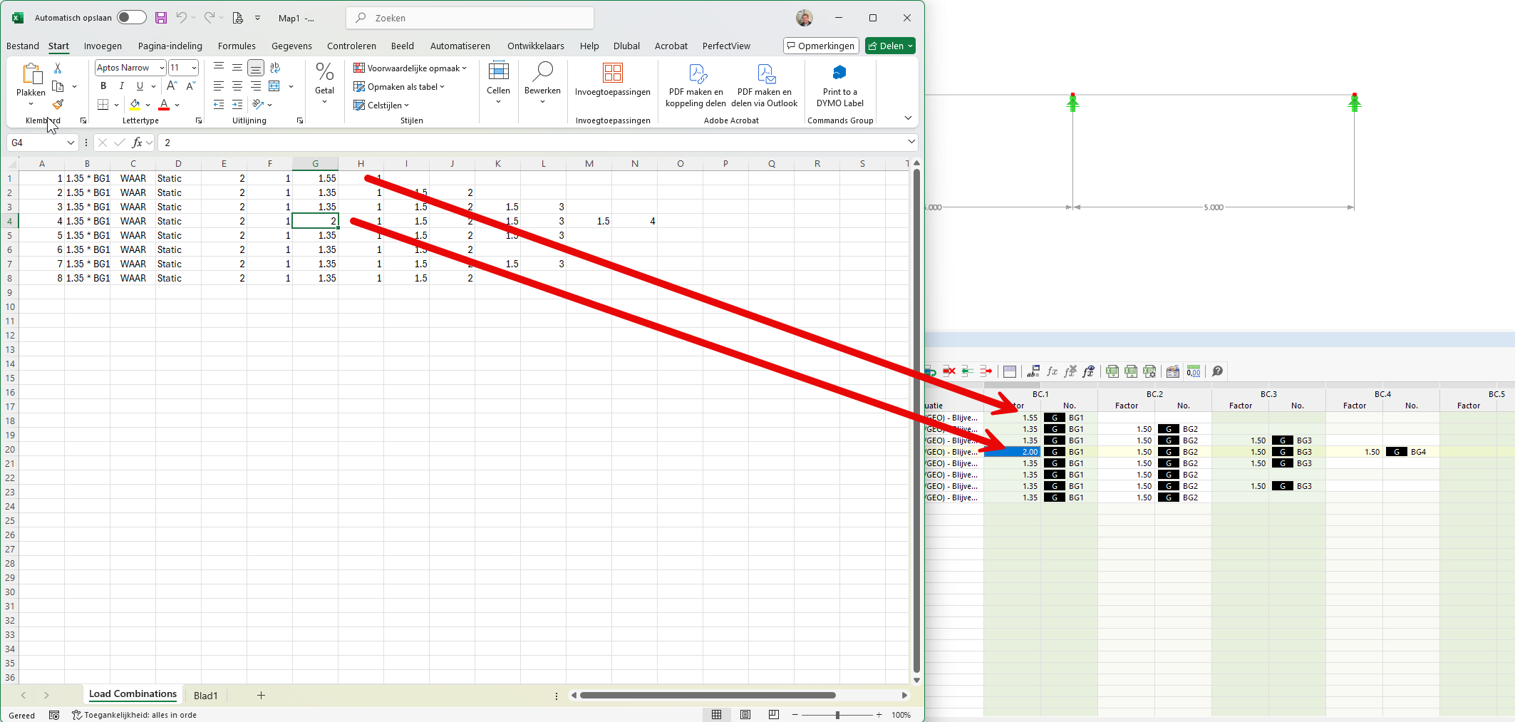1515x722 pixels.
Task: Click merge and center icon
Action: click(x=274, y=86)
